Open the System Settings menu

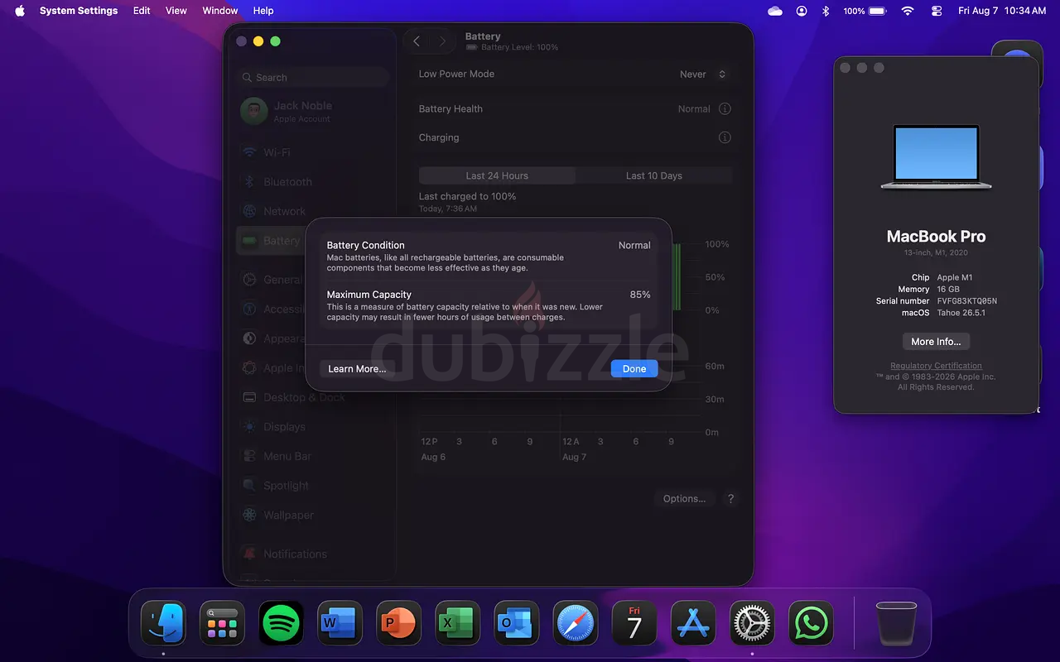(79, 11)
